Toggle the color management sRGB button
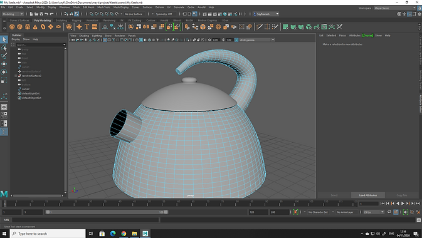This screenshot has width=422, height=238. (x=236, y=40)
